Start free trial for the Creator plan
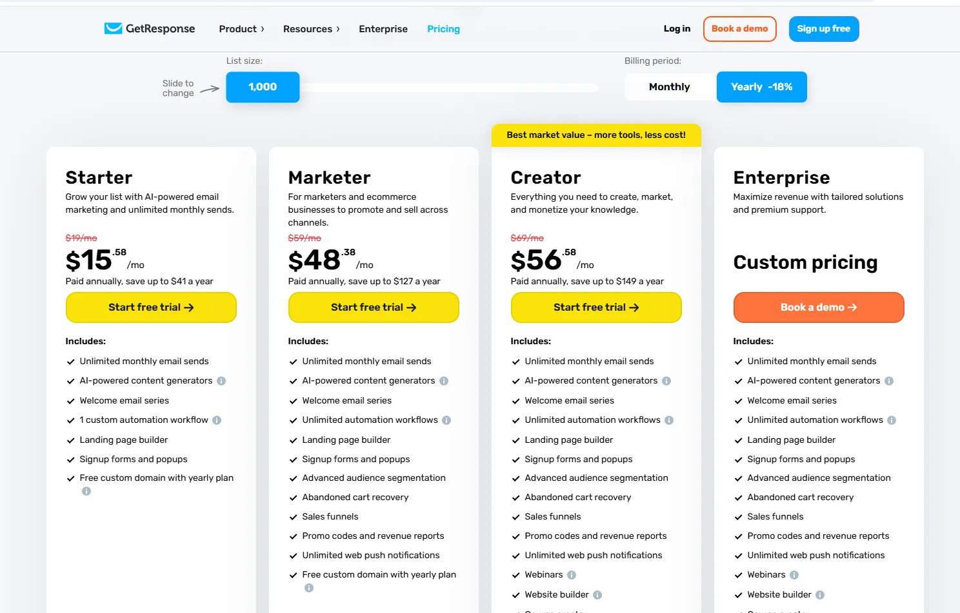The image size is (960, 613). (595, 307)
